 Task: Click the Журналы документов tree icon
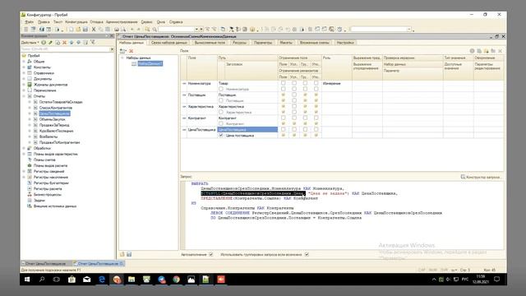30,85
